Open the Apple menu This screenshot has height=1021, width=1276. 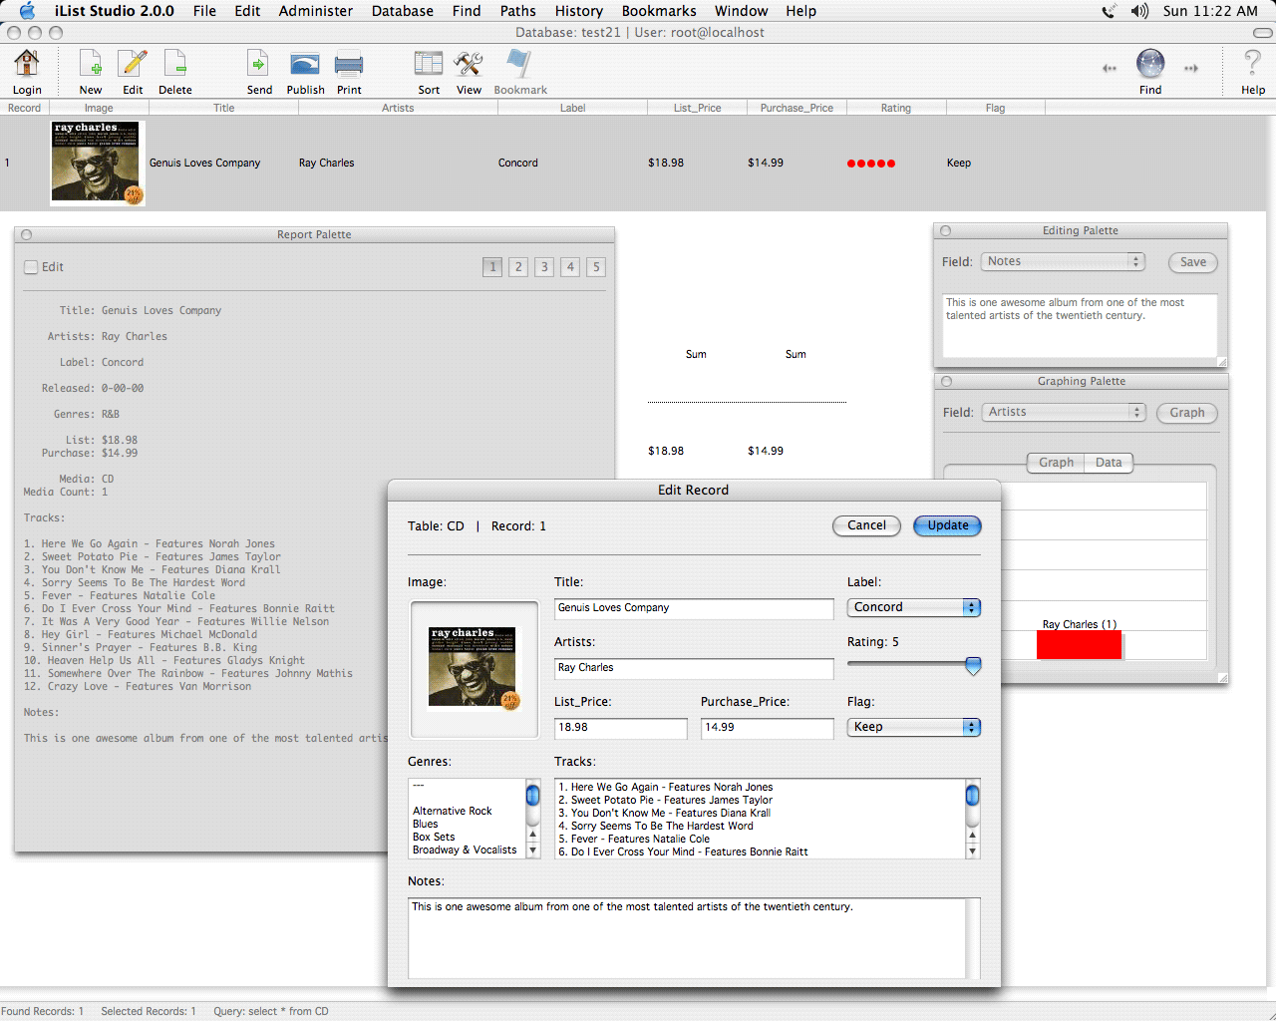[27, 11]
